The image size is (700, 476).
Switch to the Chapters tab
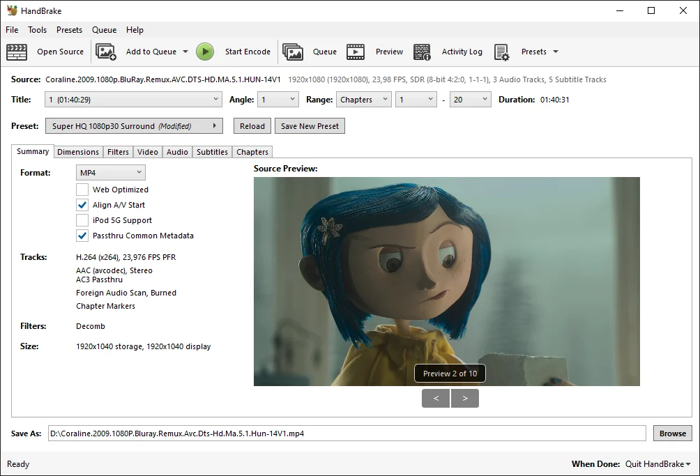tap(252, 152)
